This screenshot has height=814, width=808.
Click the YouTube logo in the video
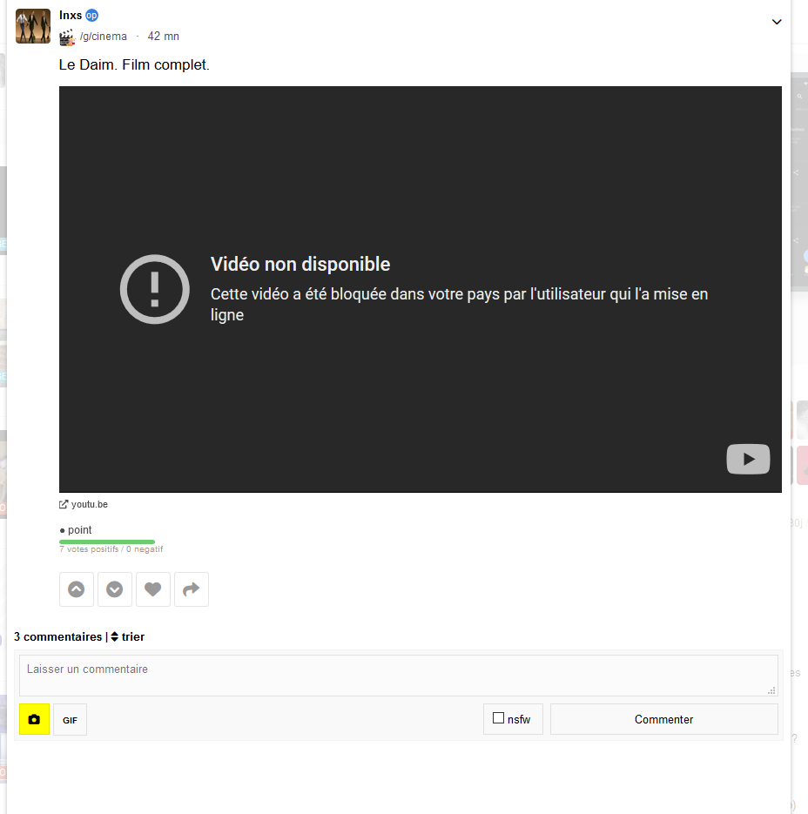pos(748,459)
